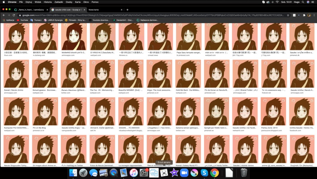The height and width of the screenshot is (179, 317).
Task: Bookmark this page with the star icon
Action: [288, 15]
